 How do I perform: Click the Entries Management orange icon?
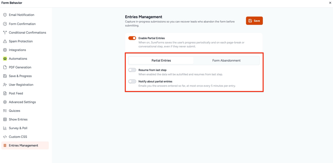(5, 145)
